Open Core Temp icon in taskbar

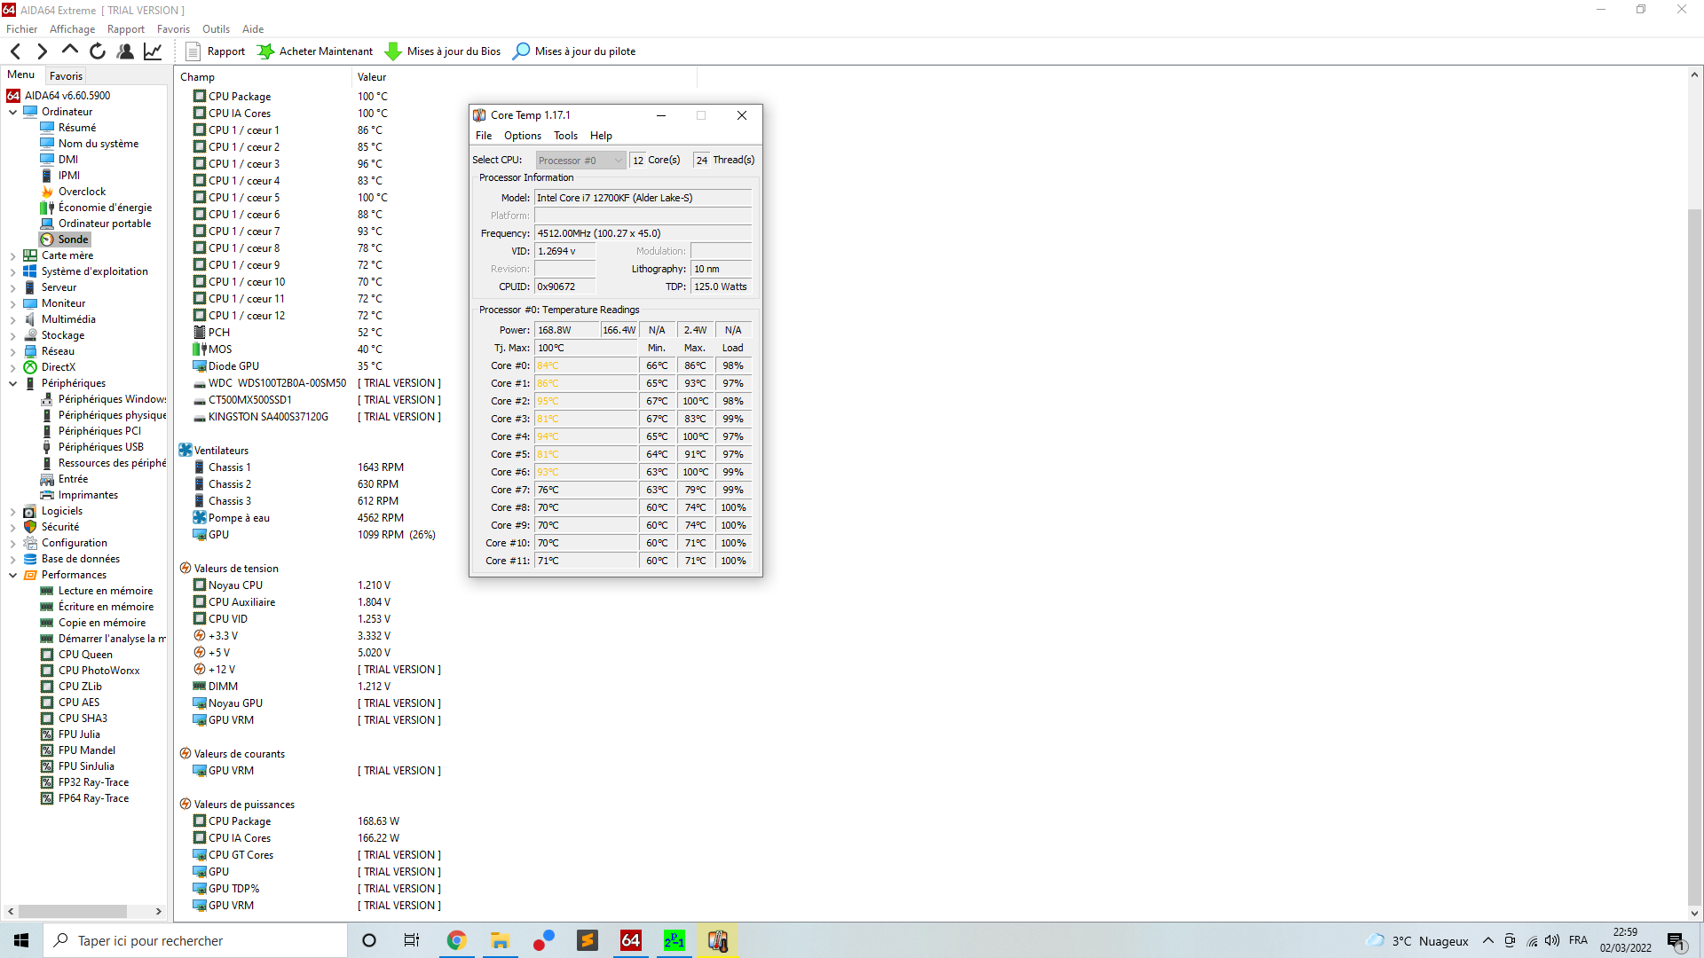pyautogui.click(x=718, y=940)
